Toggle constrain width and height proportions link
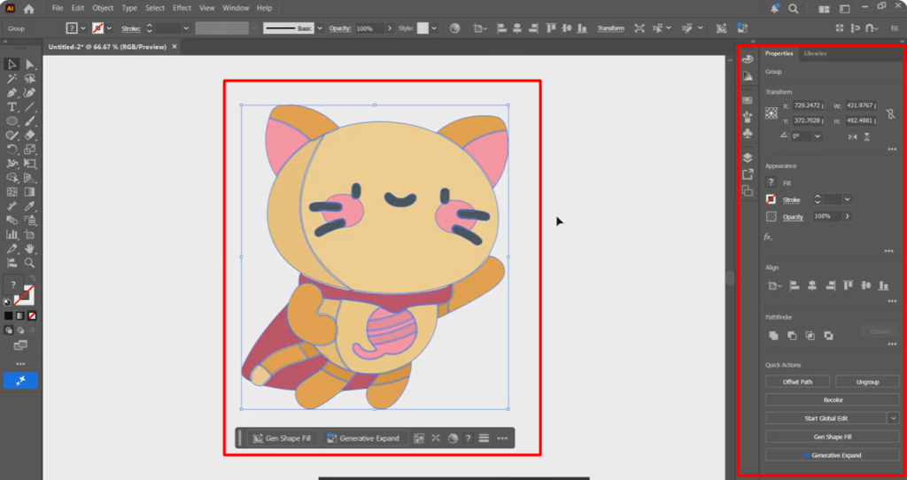Screen dimensions: 907x480 click(x=891, y=113)
